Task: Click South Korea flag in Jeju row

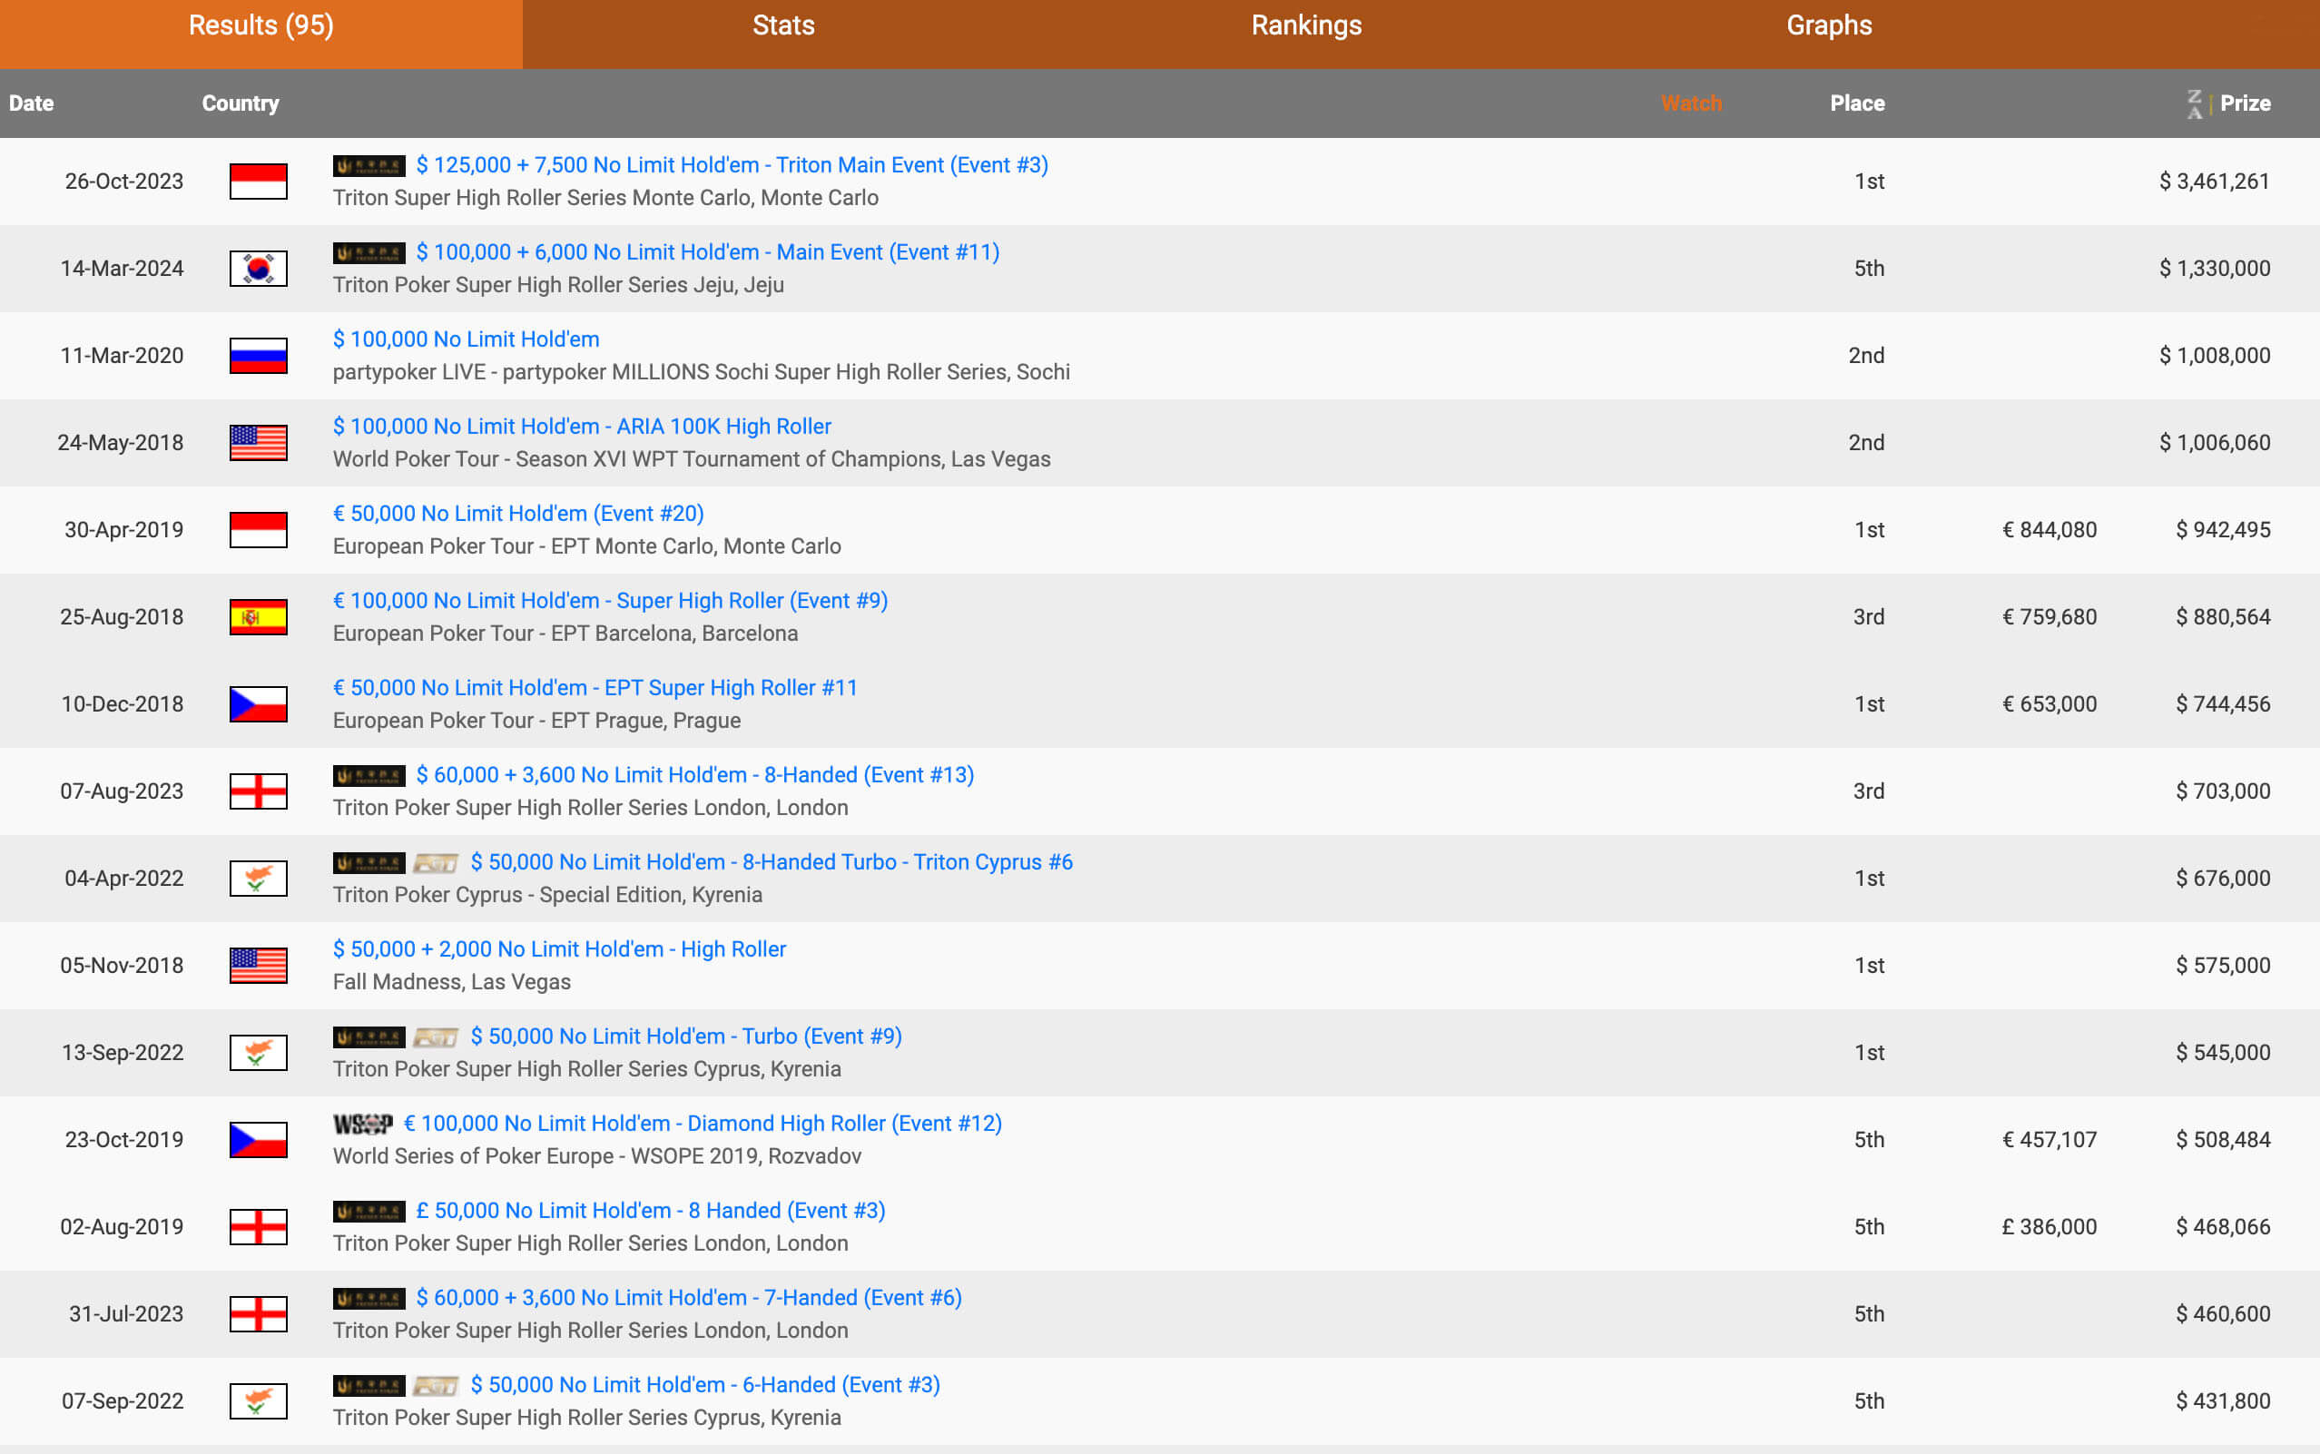Action: click(x=258, y=269)
